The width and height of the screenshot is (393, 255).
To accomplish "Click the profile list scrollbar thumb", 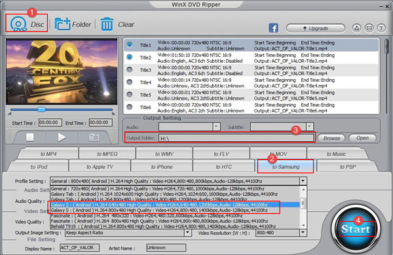I will 303,203.
